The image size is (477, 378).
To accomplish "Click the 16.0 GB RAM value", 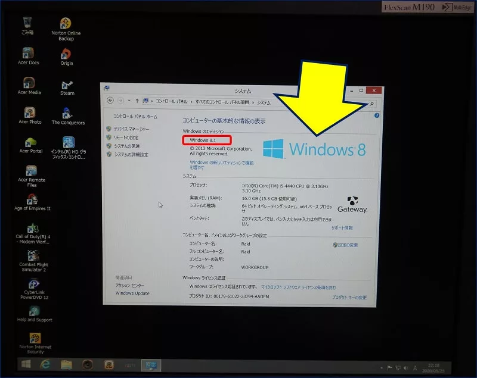I will point(269,199).
